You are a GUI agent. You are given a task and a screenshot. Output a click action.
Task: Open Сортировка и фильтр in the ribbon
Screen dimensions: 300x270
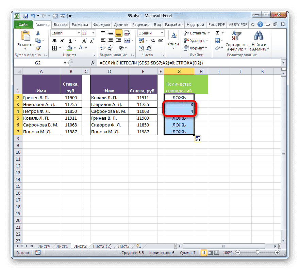(236, 41)
